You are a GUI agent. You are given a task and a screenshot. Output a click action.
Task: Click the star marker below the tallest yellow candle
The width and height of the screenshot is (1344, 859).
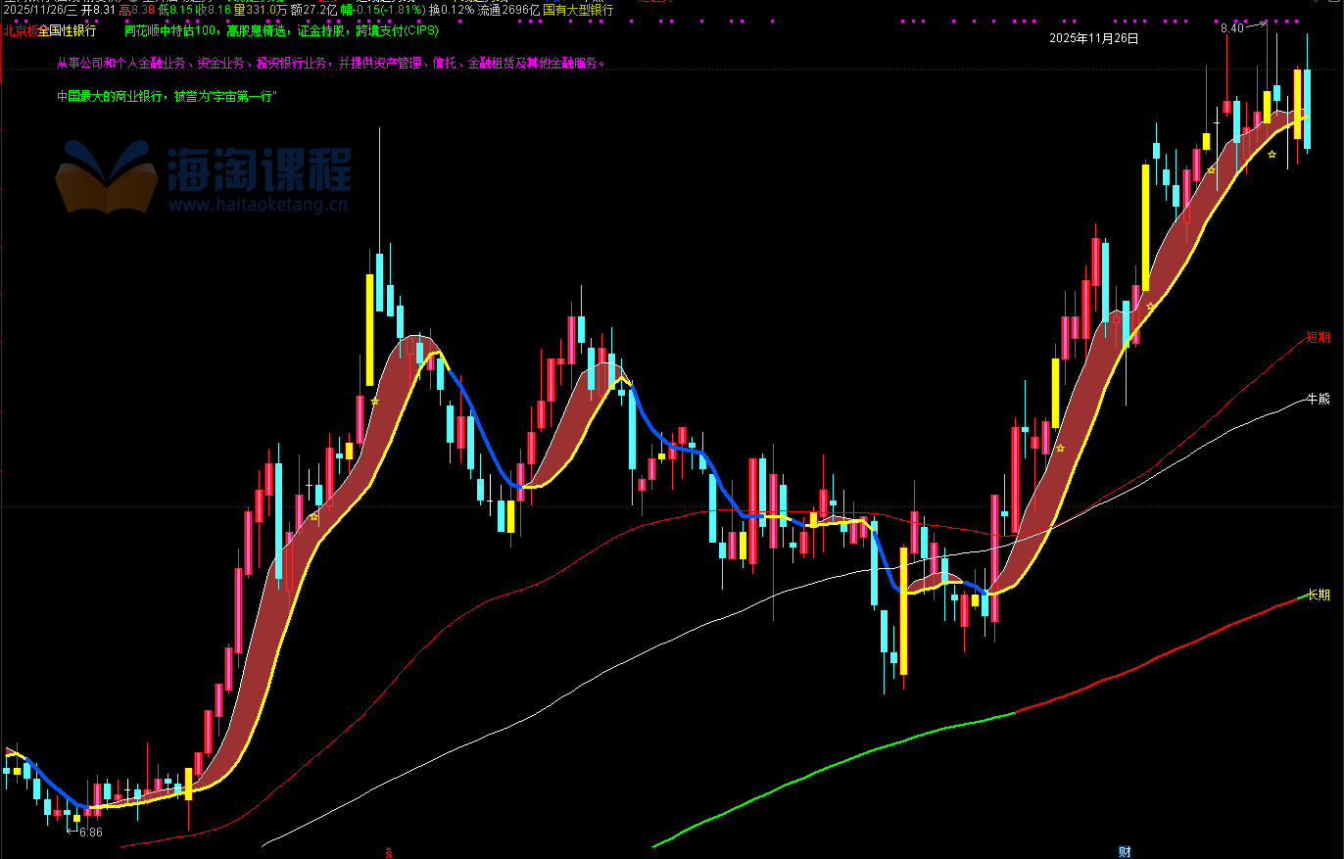pos(1150,307)
